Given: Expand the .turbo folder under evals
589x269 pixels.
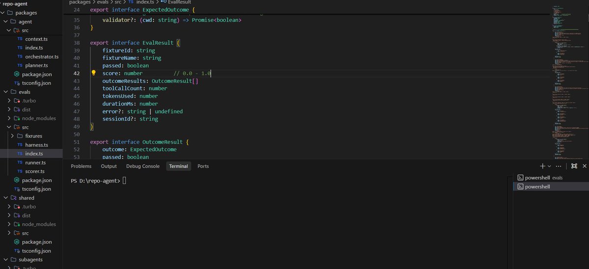Looking at the screenshot, I should (x=9, y=101).
